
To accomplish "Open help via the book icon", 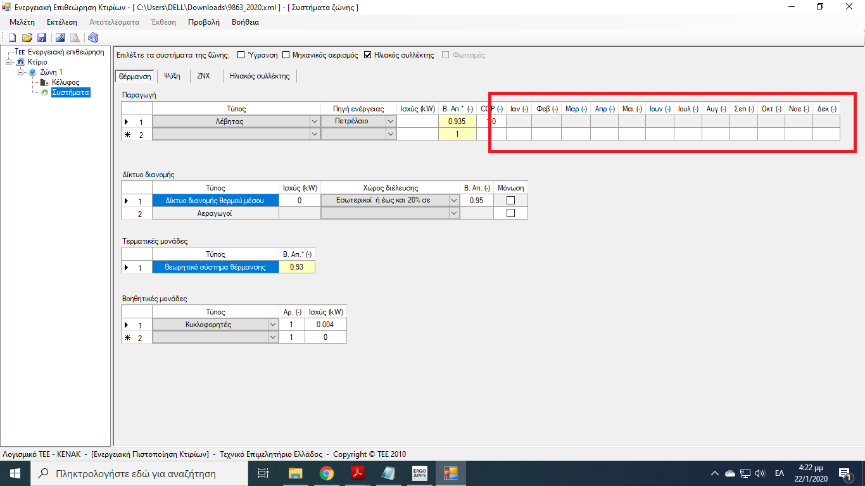I will point(93,38).
